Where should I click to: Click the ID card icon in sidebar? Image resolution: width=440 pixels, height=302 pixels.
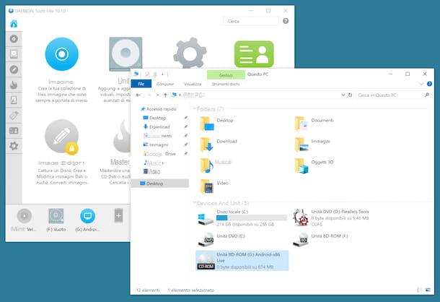(14, 131)
